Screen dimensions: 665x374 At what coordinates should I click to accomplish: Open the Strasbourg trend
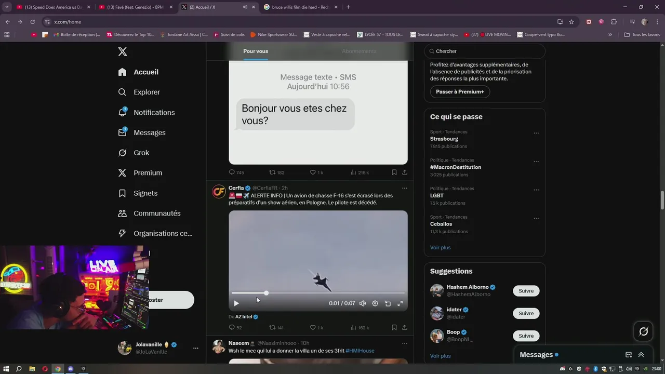coord(444,139)
